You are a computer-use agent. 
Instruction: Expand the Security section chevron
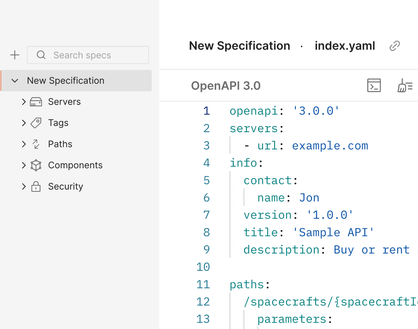[24, 186]
